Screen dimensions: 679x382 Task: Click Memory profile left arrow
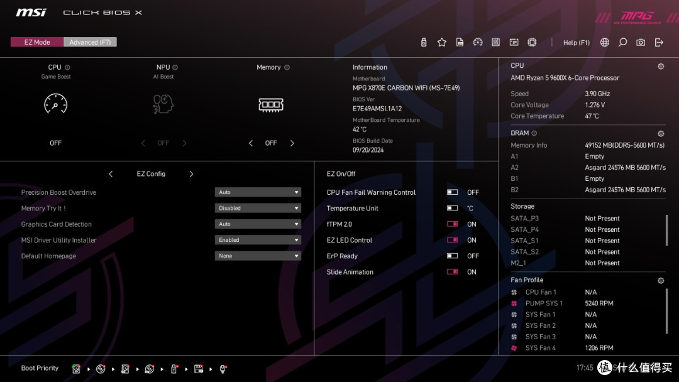(250, 143)
